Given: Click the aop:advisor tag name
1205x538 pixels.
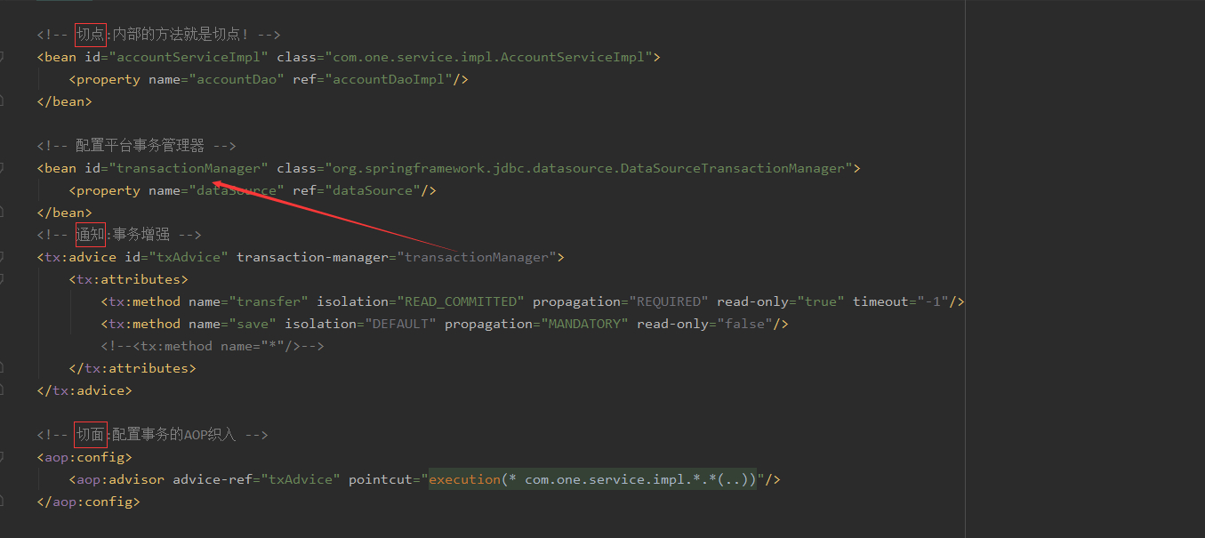Looking at the screenshot, I should [120, 479].
